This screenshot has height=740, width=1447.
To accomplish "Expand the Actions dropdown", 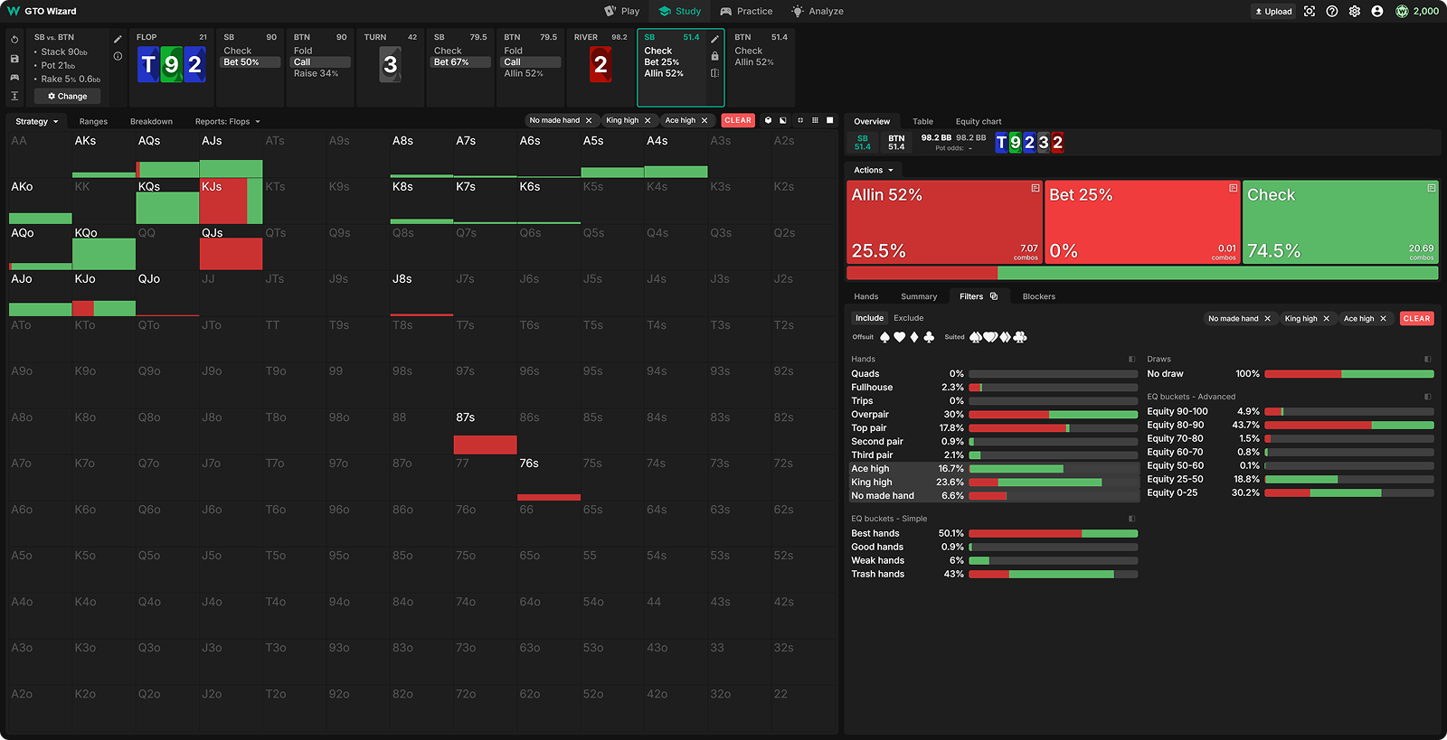I will click(873, 170).
